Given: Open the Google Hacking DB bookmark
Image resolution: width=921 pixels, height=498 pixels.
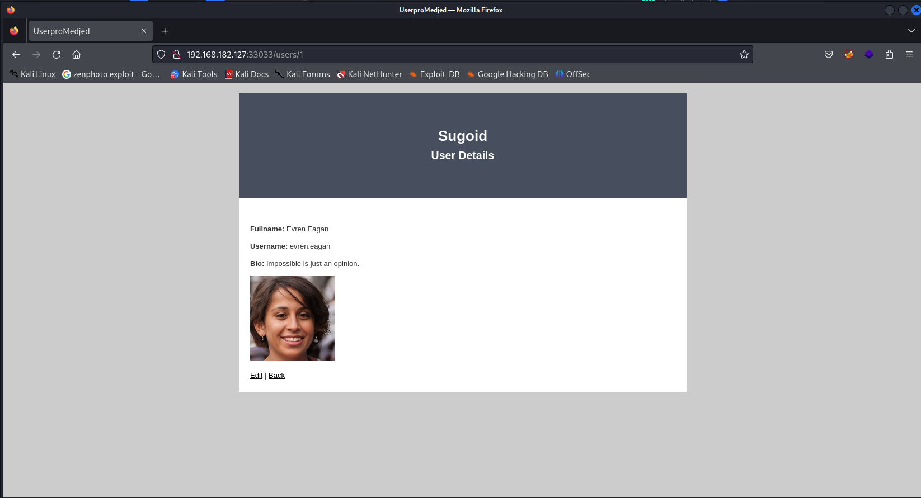Looking at the screenshot, I should pyautogui.click(x=507, y=74).
